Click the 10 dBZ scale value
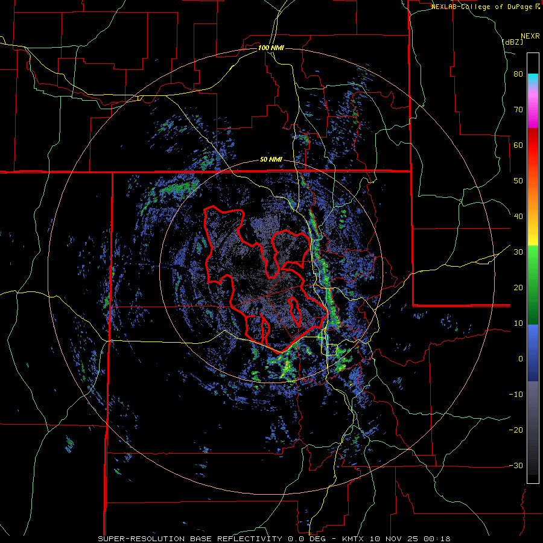 (518, 323)
